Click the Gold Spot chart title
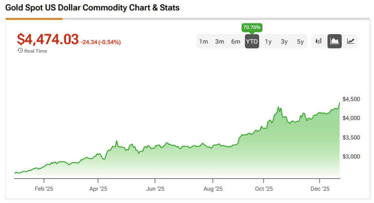Viewport: 374px width, 203px height. (93, 8)
